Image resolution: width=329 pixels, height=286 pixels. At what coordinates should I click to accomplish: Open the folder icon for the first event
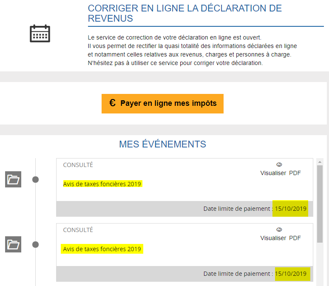tap(13, 179)
